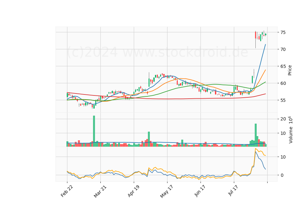Viewport: 308px width, 221px height.
Task: Click the orange oscillator line peak
Action: (x=255, y=149)
